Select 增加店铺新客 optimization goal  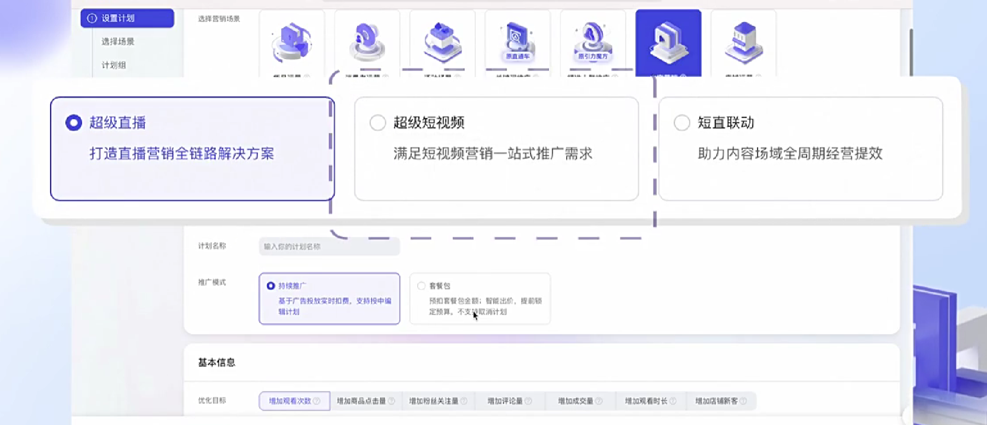(721, 401)
